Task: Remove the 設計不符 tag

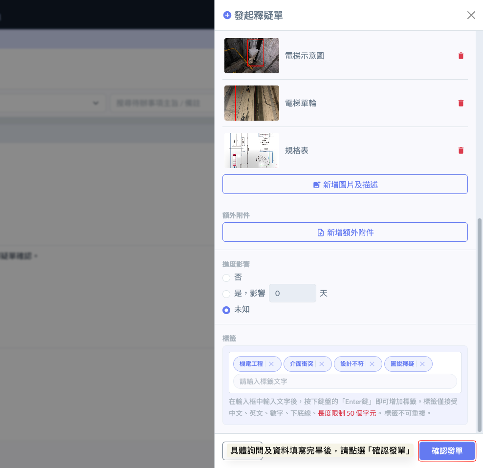Action: pyautogui.click(x=372, y=364)
